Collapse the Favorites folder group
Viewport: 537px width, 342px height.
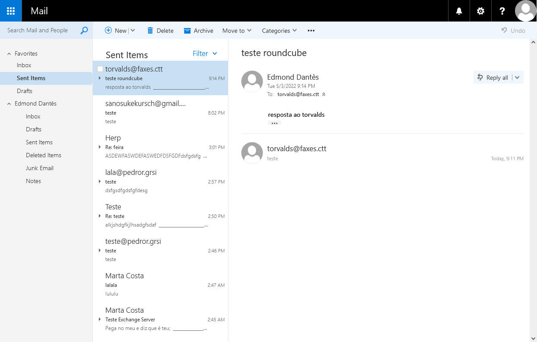tap(9, 54)
